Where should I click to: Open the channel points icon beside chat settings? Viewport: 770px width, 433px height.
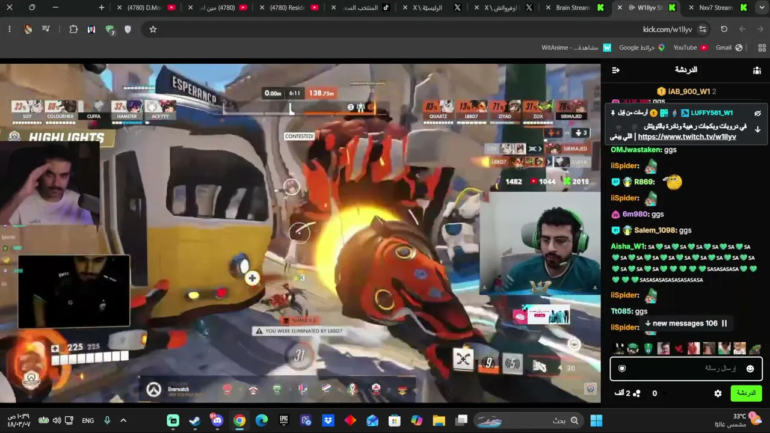pos(636,393)
